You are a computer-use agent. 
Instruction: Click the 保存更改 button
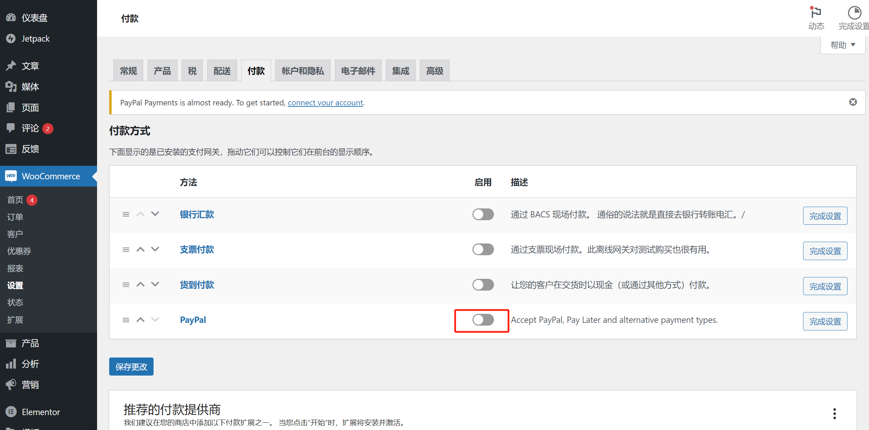(131, 366)
